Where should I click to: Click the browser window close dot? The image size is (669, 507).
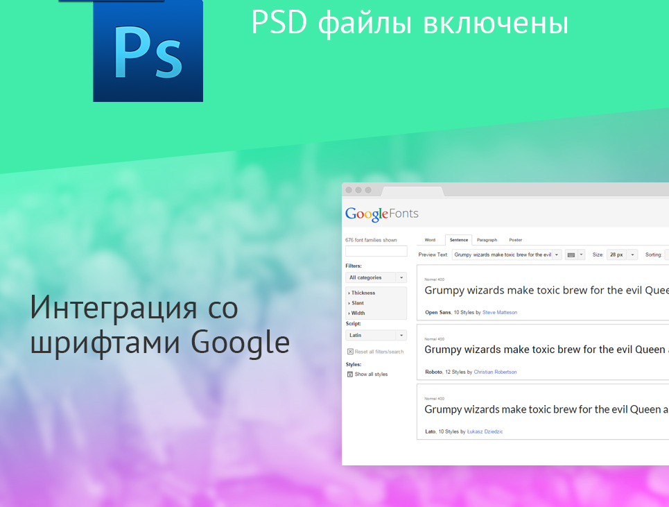click(349, 190)
